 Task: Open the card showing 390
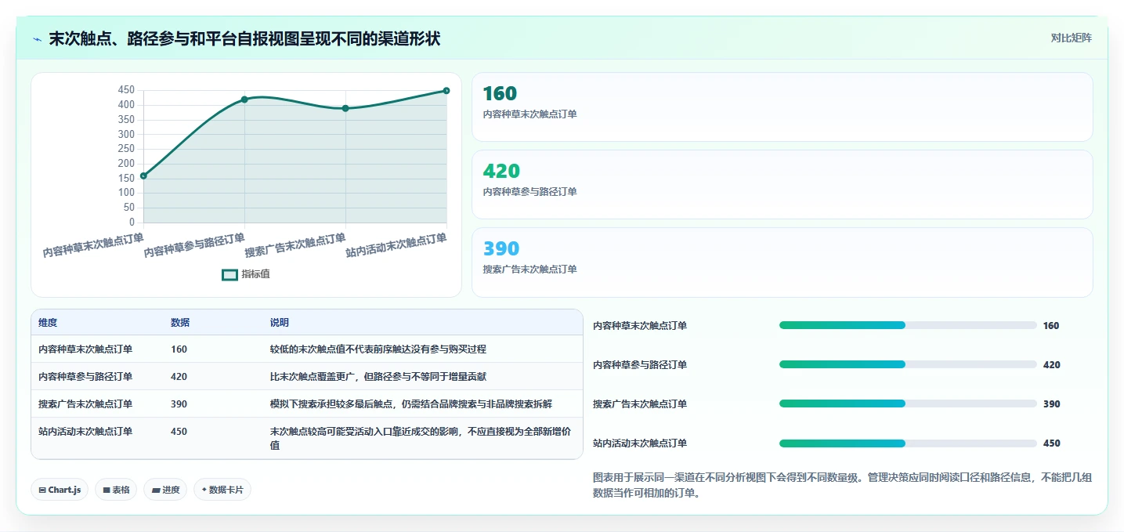[x=782, y=262]
